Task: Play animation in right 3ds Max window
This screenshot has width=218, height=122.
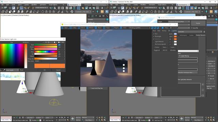Action: pos(171,118)
